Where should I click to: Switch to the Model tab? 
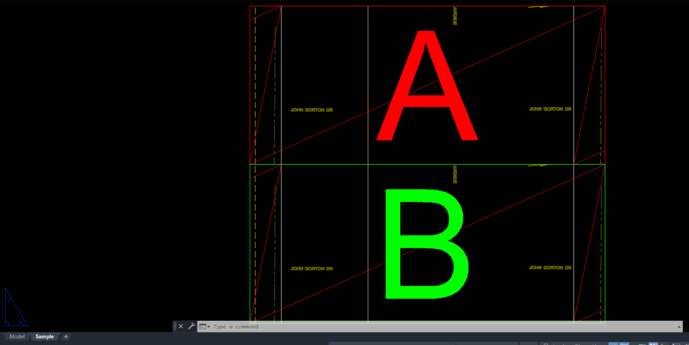17,337
